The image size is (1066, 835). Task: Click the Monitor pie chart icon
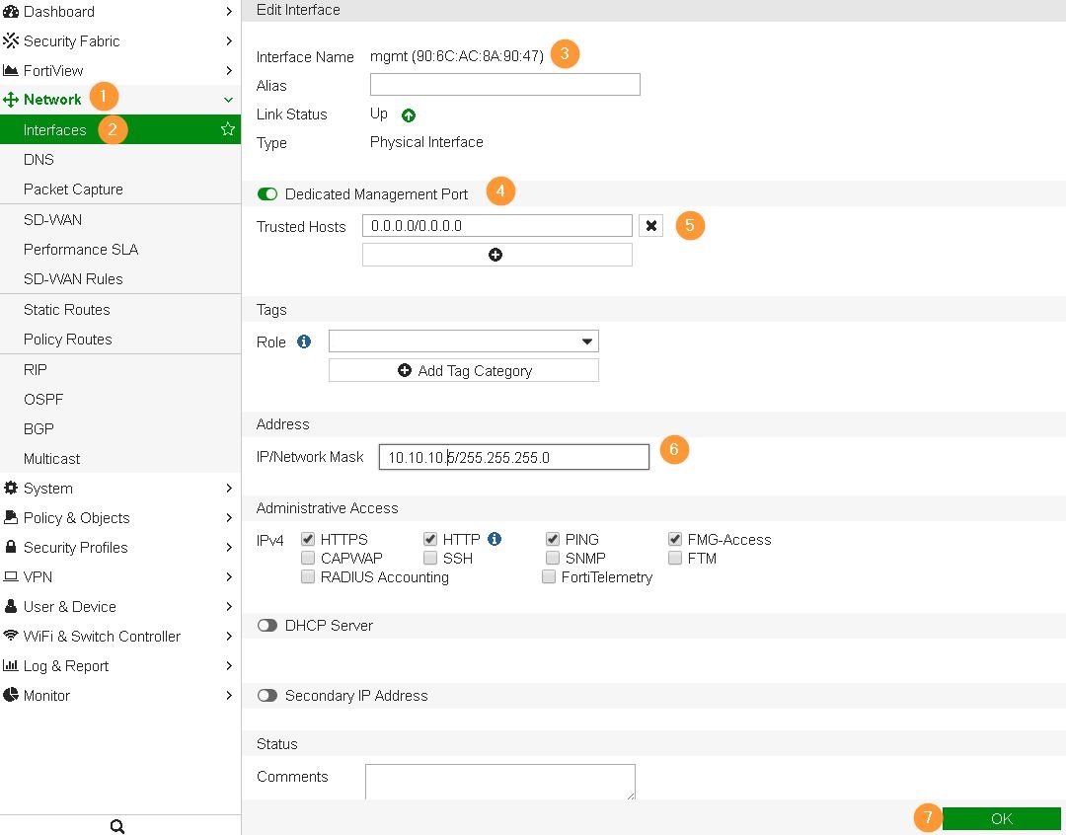click(x=10, y=694)
